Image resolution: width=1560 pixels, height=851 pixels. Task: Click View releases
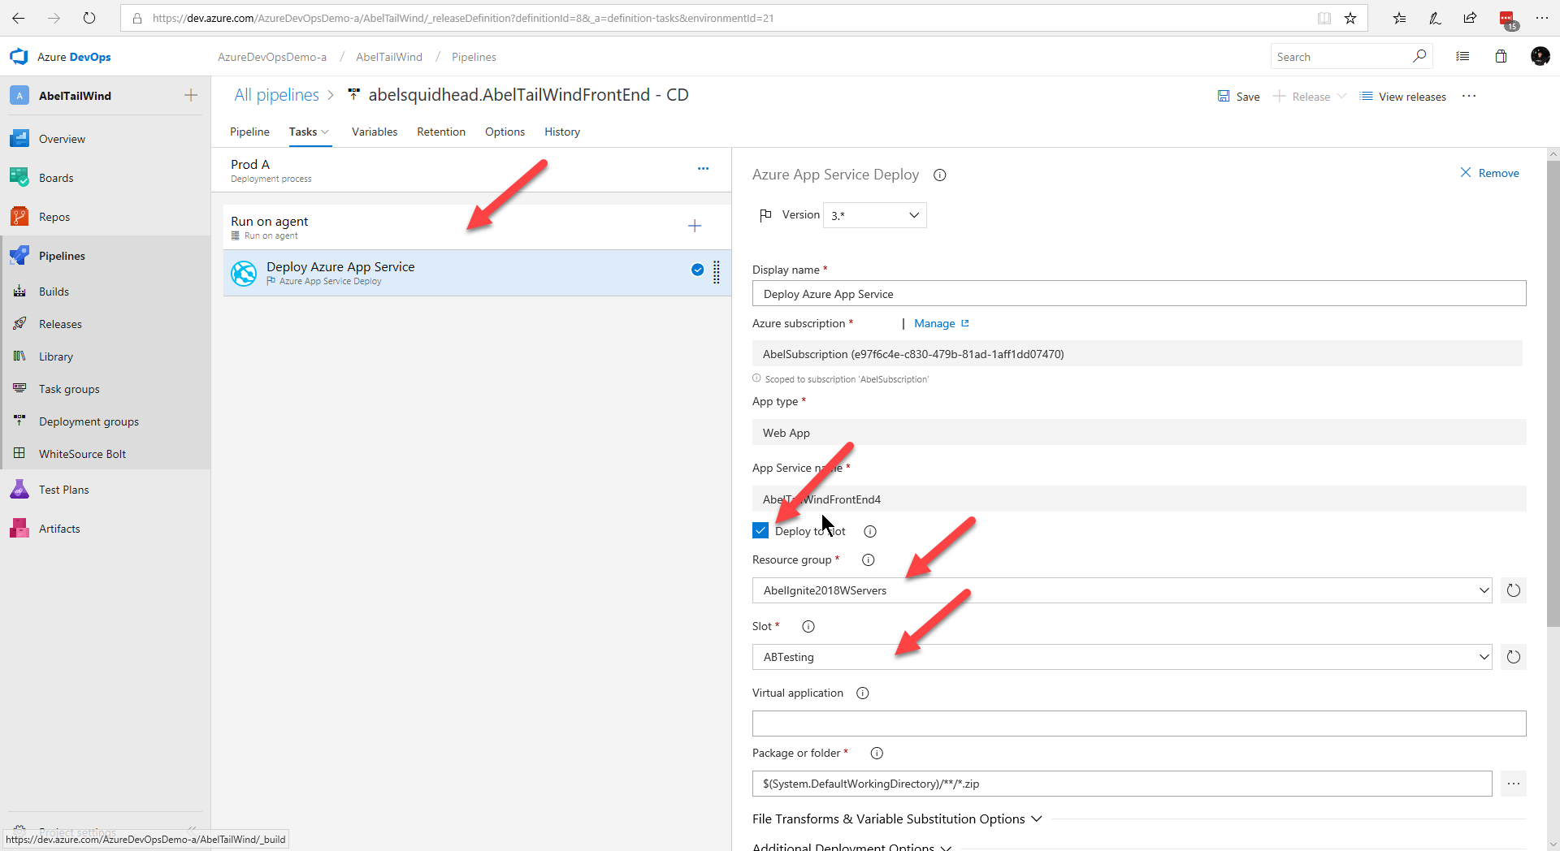point(1403,96)
